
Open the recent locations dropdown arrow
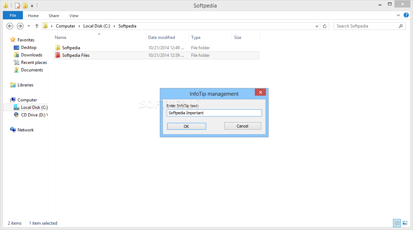(29, 26)
